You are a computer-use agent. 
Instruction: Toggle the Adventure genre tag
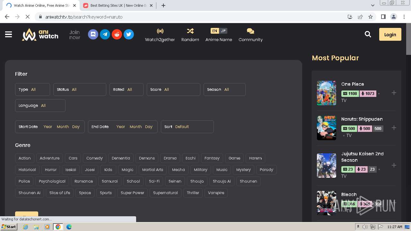49,158
